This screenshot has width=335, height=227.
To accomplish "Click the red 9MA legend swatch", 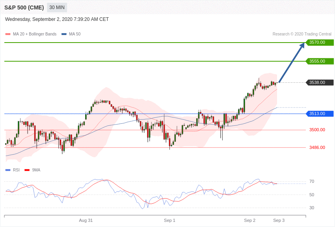I will (x=27, y=170).
